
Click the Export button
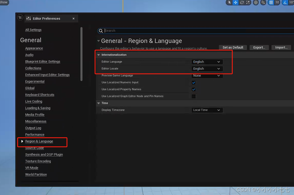pos(259,47)
